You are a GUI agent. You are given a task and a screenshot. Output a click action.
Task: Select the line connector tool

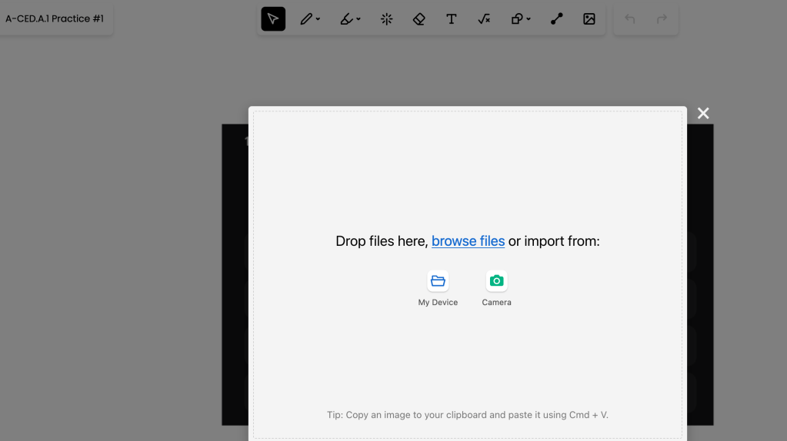pyautogui.click(x=557, y=19)
